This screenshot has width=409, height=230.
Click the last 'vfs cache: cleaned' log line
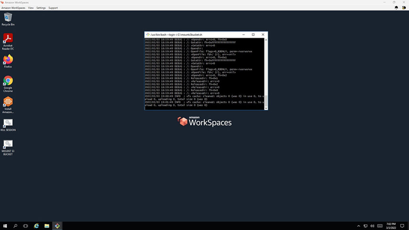(204, 103)
